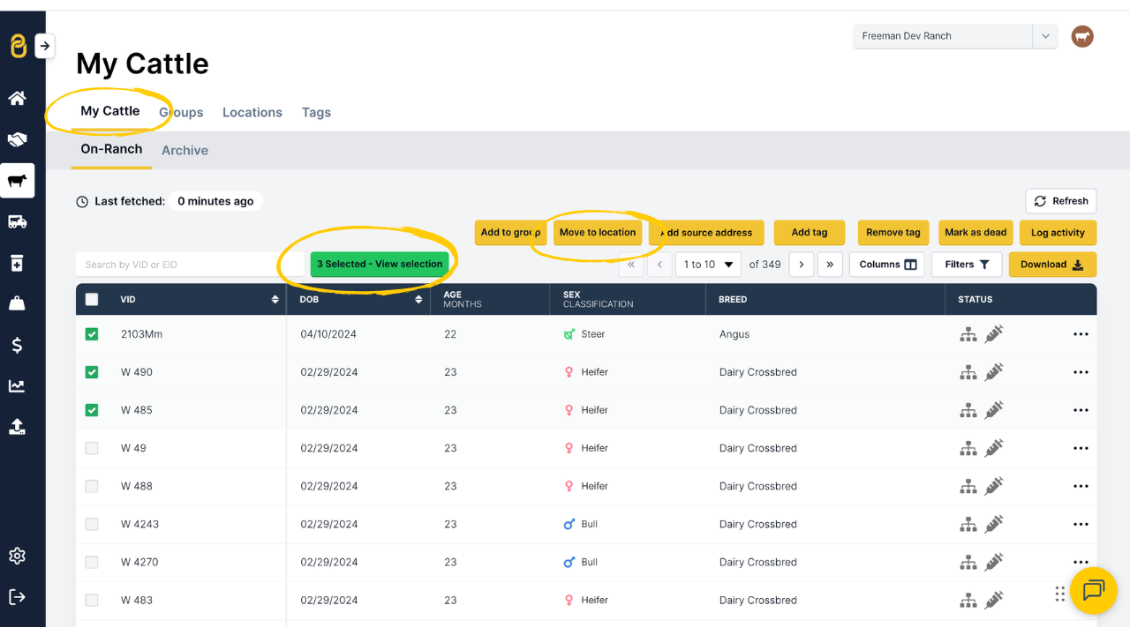Switch to the Locations tab
This screenshot has height=635, width=1130.
click(x=252, y=112)
